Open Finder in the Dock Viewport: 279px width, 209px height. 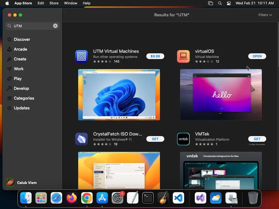[26, 198]
